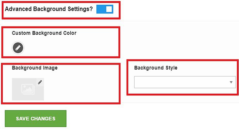The width and height of the screenshot is (239, 131).
Task: Click the round pencil color picker icon
Action: pyautogui.click(x=18, y=48)
